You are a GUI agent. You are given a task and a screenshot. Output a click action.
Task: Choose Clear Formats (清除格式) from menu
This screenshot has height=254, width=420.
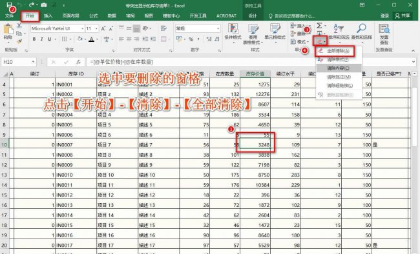[339, 59]
